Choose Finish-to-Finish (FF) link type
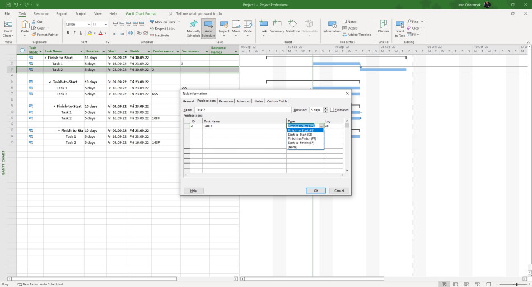This screenshot has height=287, width=532. point(305,139)
